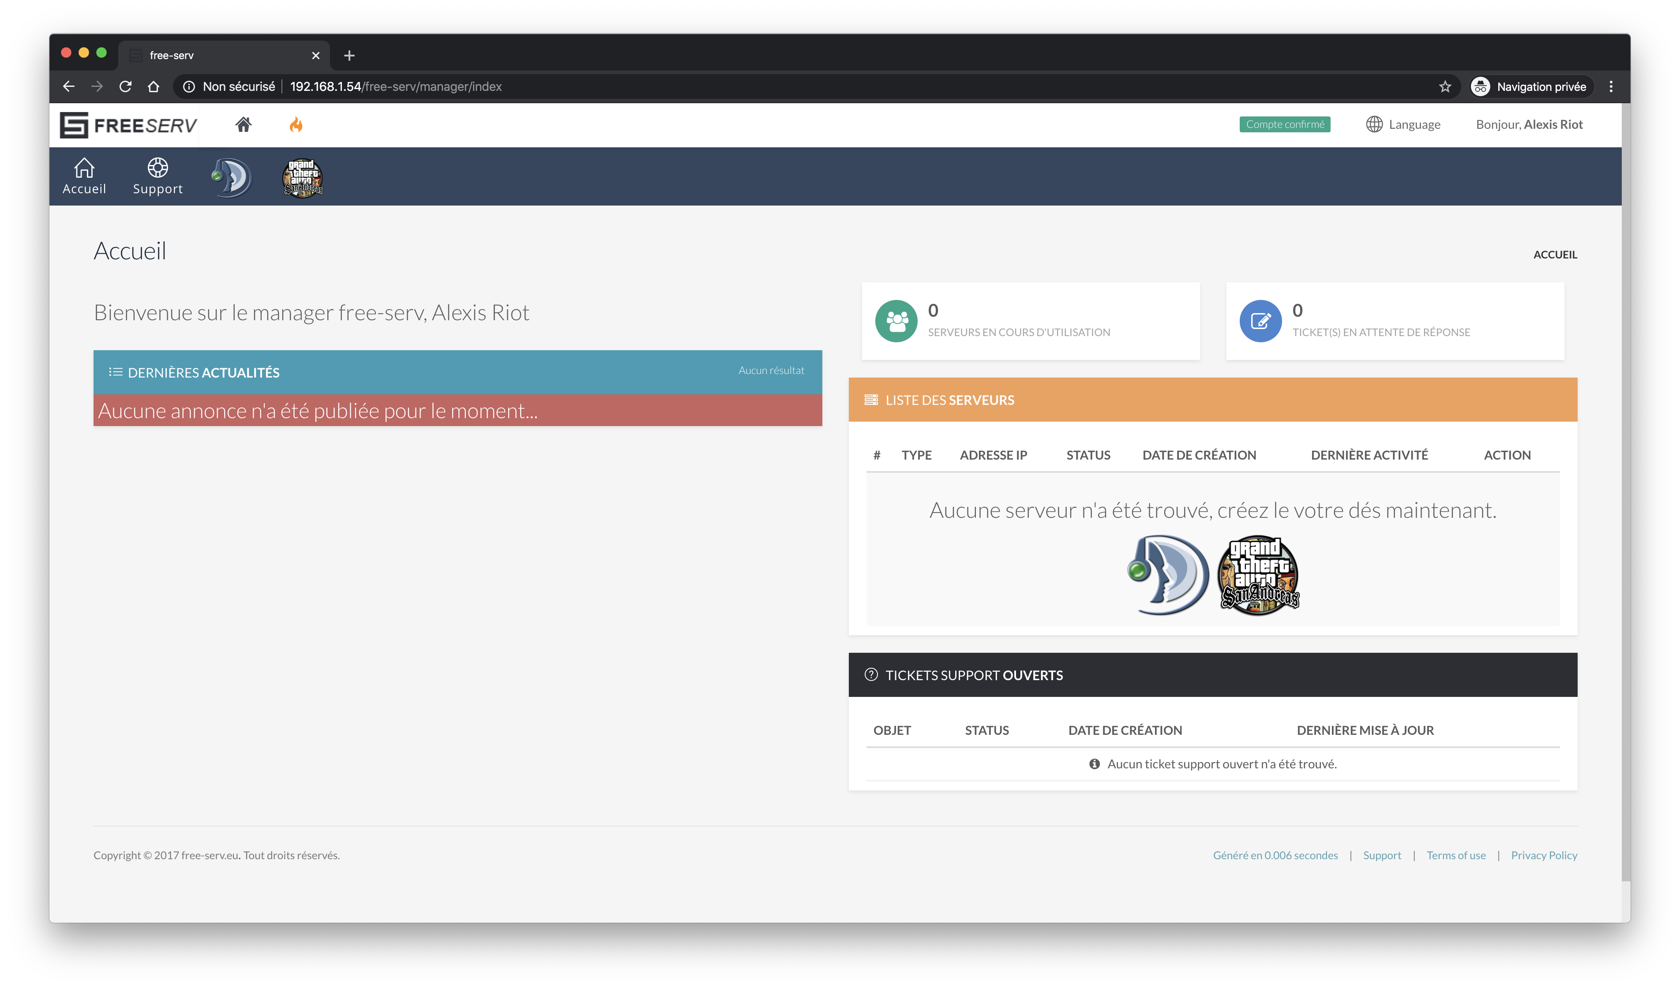Open the Bonjour, Alexis Riot user menu
This screenshot has height=988, width=1680.
click(1529, 125)
